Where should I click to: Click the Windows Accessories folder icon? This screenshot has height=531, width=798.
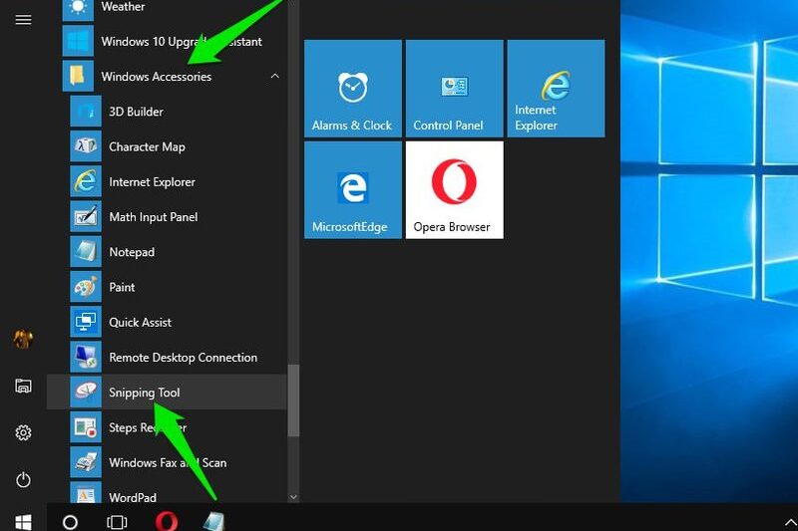[x=78, y=77]
